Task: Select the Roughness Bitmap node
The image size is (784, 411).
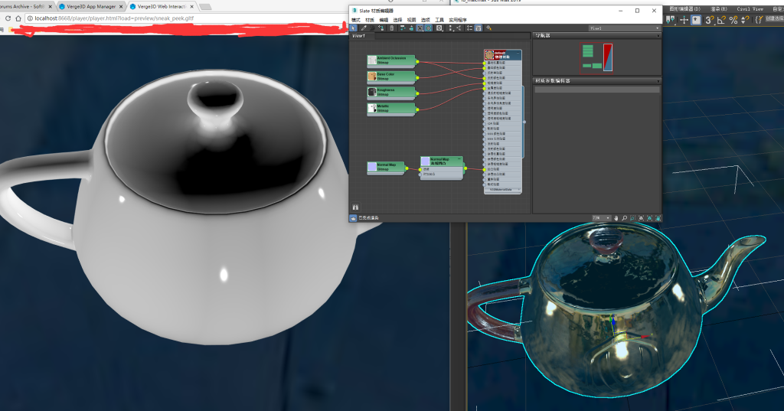Action: [391, 93]
